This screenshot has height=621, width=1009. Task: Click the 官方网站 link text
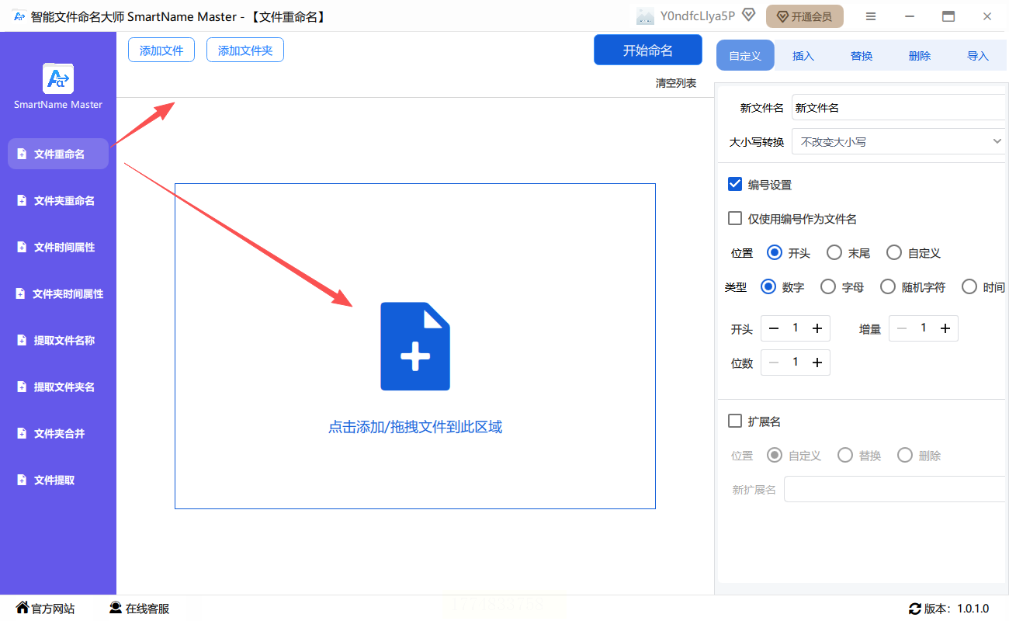click(x=54, y=609)
